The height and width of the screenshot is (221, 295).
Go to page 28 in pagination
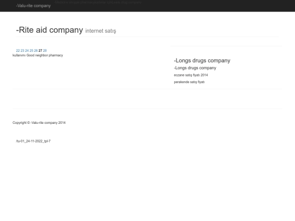pos(45,51)
